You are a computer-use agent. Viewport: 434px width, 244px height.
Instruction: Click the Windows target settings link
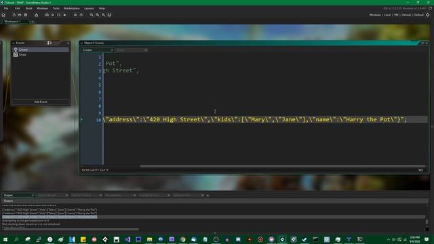[x=375, y=15]
